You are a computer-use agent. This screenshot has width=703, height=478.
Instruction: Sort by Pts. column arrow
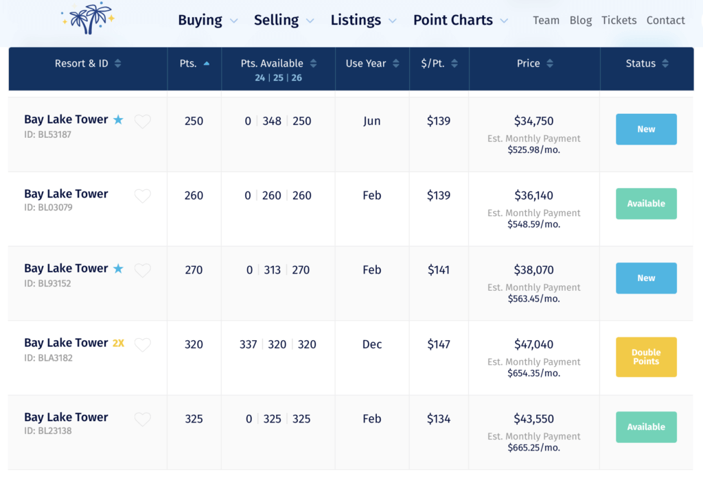(x=207, y=64)
